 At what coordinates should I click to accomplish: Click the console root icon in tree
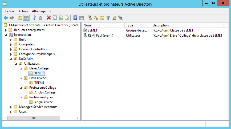coord(6,25)
